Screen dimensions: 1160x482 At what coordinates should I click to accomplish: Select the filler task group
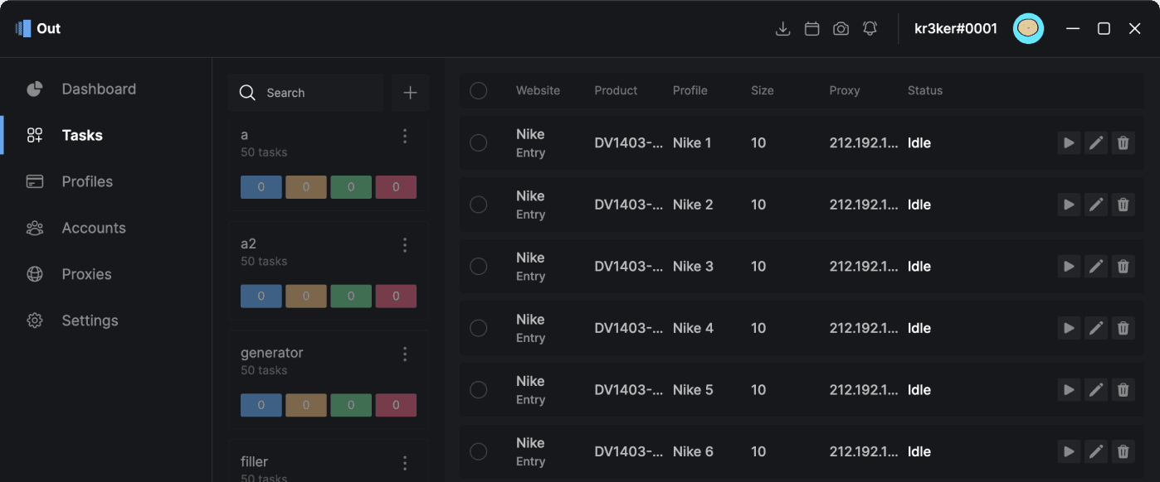click(329, 461)
